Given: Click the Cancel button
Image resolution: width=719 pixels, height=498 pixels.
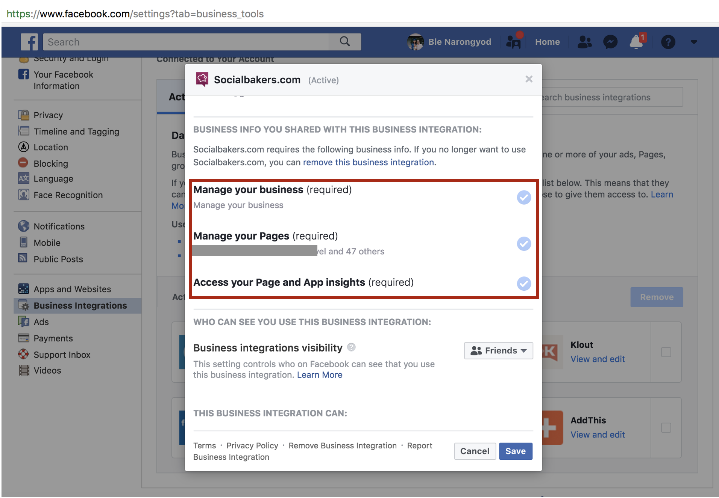Looking at the screenshot, I should tap(475, 451).
